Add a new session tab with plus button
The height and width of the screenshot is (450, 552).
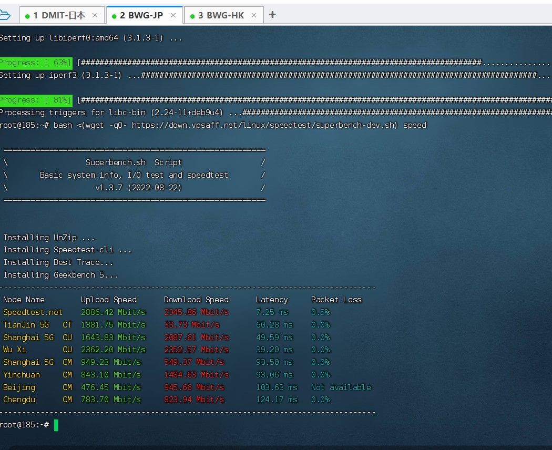click(x=272, y=15)
